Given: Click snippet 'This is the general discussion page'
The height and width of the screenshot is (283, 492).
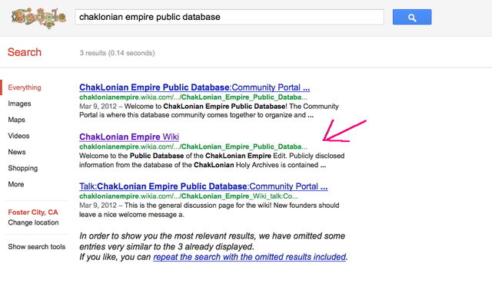Looking at the screenshot, I should point(209,210).
